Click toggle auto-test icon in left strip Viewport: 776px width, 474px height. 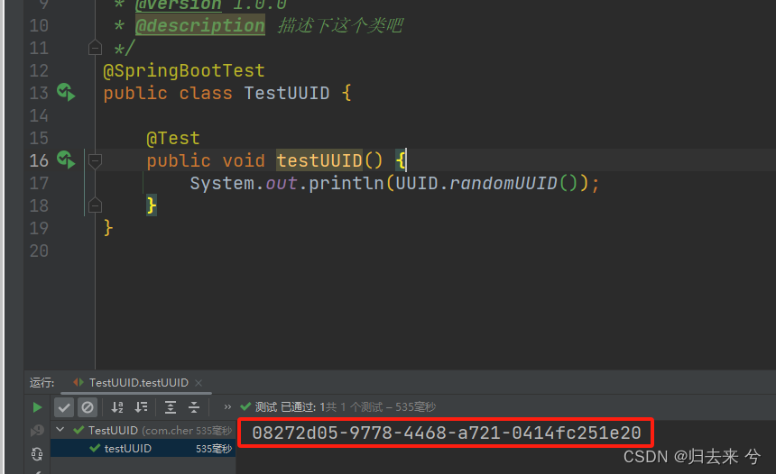tap(37, 454)
